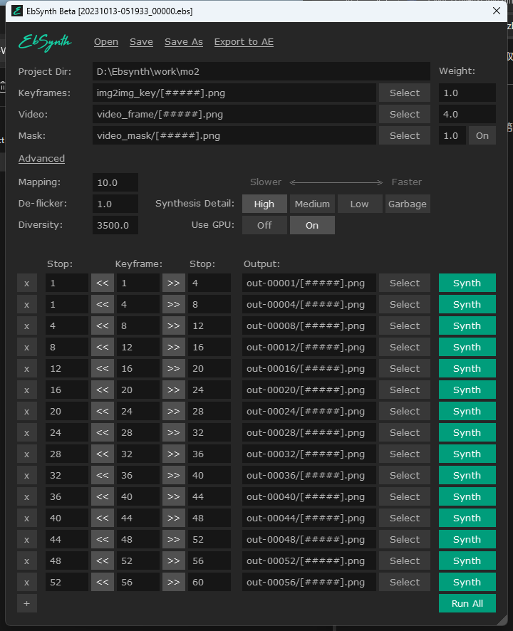Edit the Video path field
Image resolution: width=513 pixels, height=631 pixels.
[234, 114]
